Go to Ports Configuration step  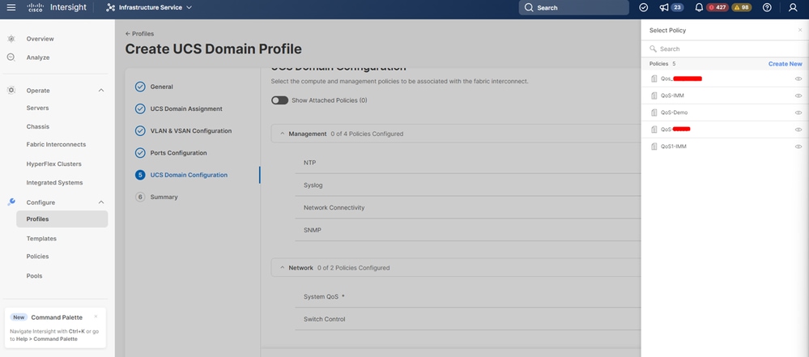click(x=178, y=153)
